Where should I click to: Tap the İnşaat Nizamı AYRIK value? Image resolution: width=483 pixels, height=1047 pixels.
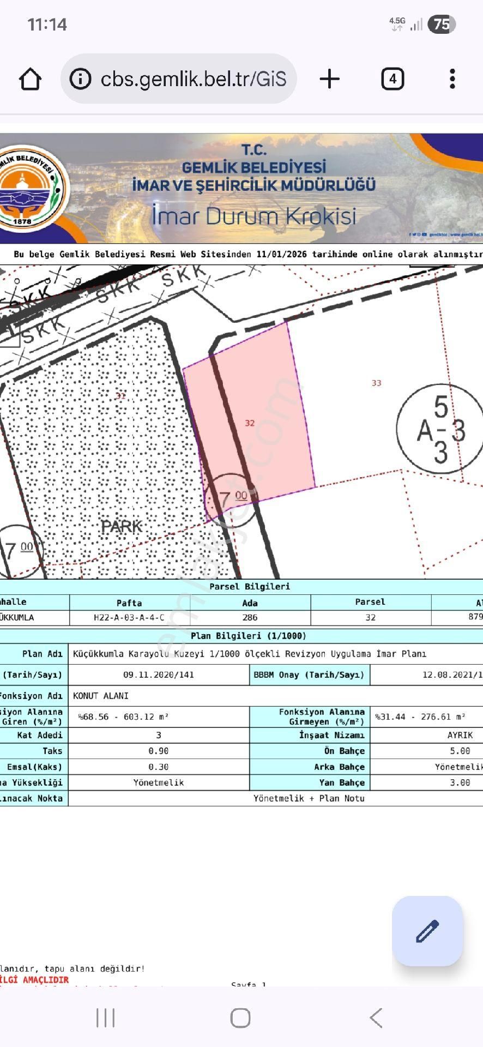tap(460, 735)
